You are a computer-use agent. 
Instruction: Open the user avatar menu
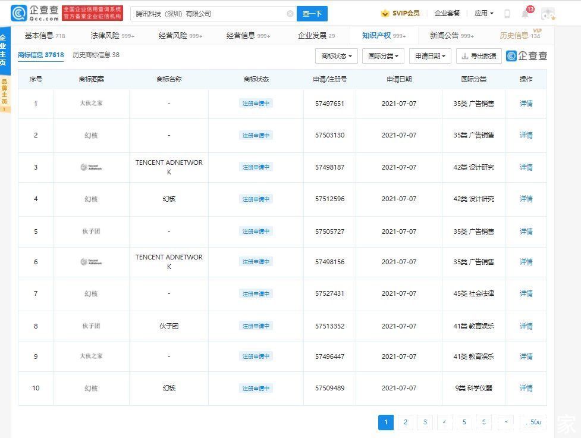pos(548,14)
